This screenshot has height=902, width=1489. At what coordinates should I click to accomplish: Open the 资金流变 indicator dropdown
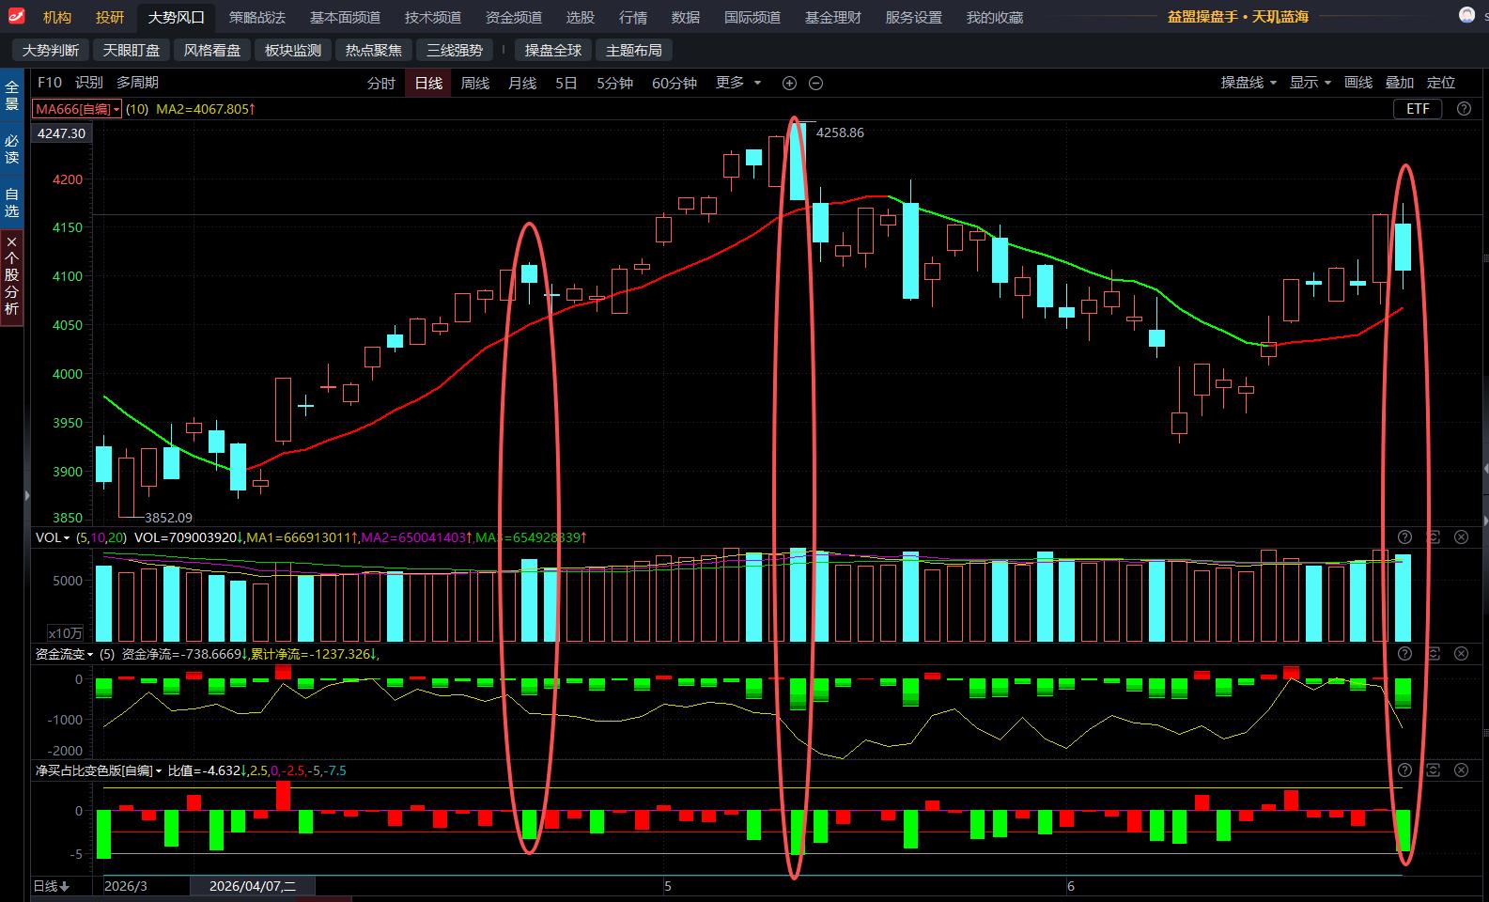coord(64,654)
